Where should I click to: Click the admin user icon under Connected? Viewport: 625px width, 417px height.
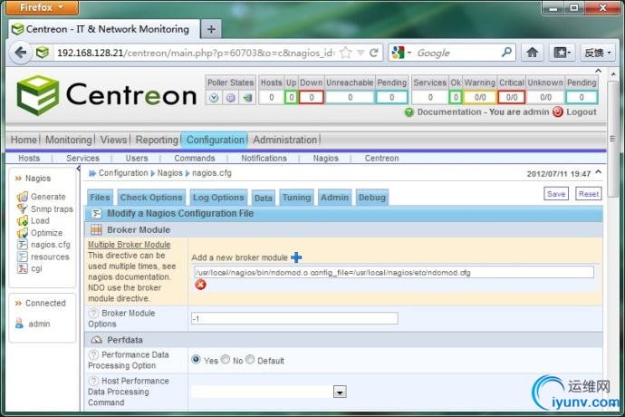tap(19, 324)
